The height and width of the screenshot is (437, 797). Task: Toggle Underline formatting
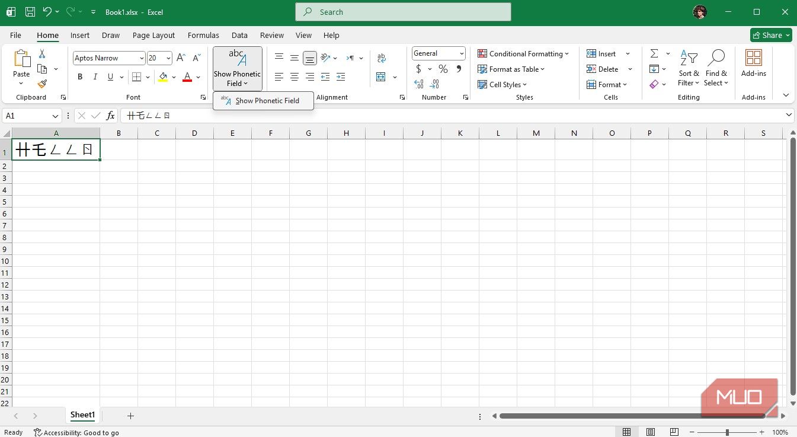coord(110,77)
